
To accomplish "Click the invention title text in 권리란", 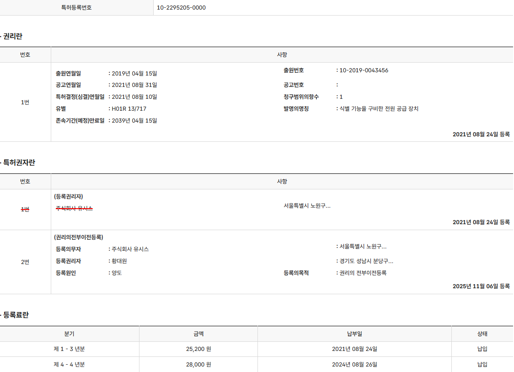I will [x=379, y=109].
